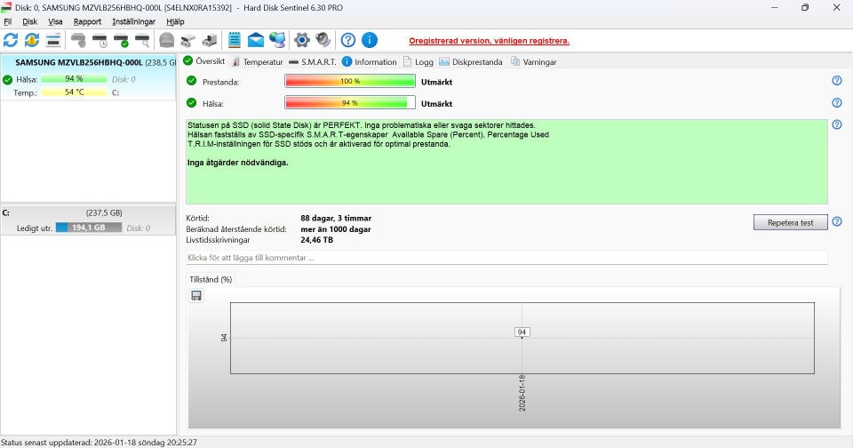Click the speaker sound icon in toolbar

click(x=323, y=40)
